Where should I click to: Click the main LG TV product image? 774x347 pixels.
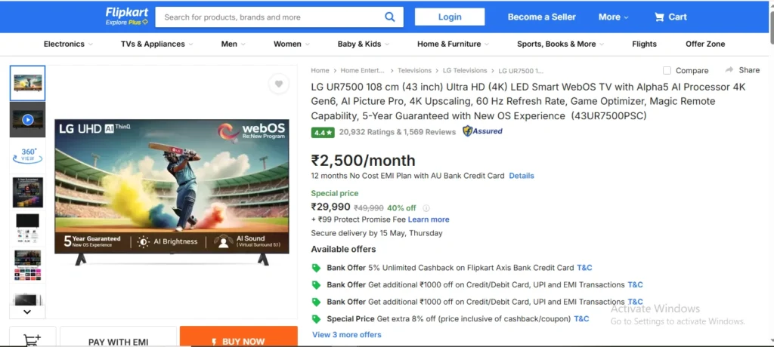[x=172, y=192]
